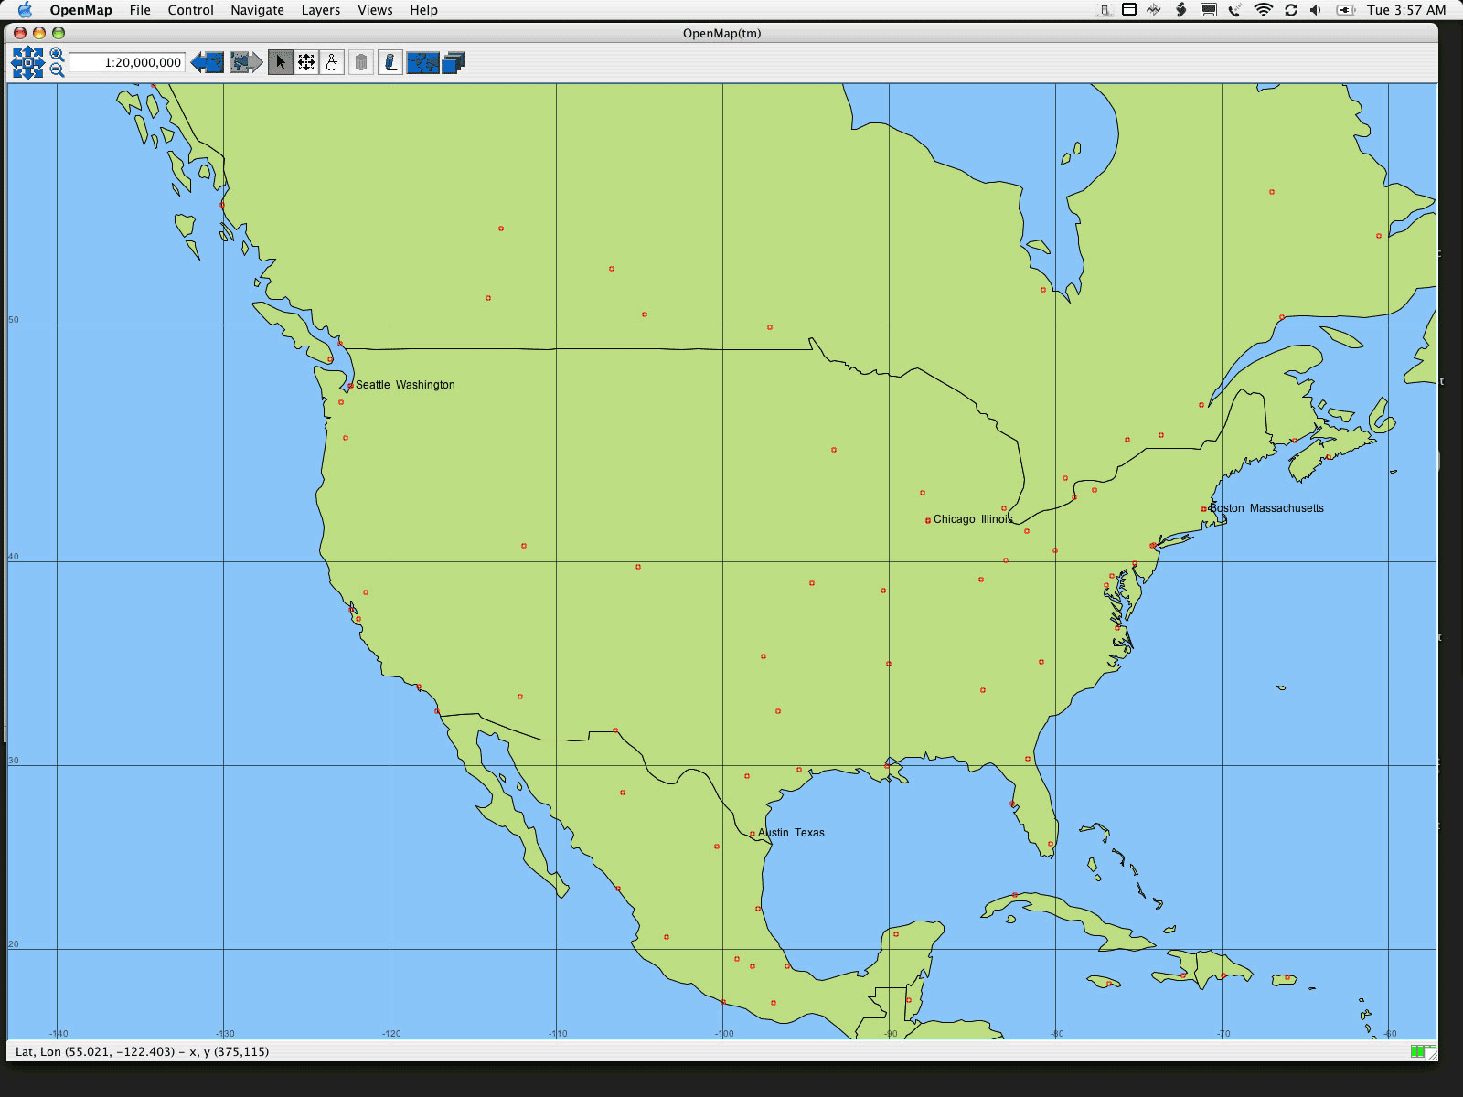1463x1097 pixels.
Task: Click the clock showing Tue 3:57 AM
Action: point(1406,10)
